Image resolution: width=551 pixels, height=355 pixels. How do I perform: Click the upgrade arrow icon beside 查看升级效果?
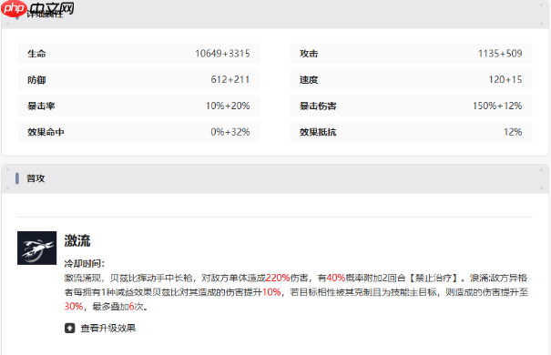tap(69, 328)
